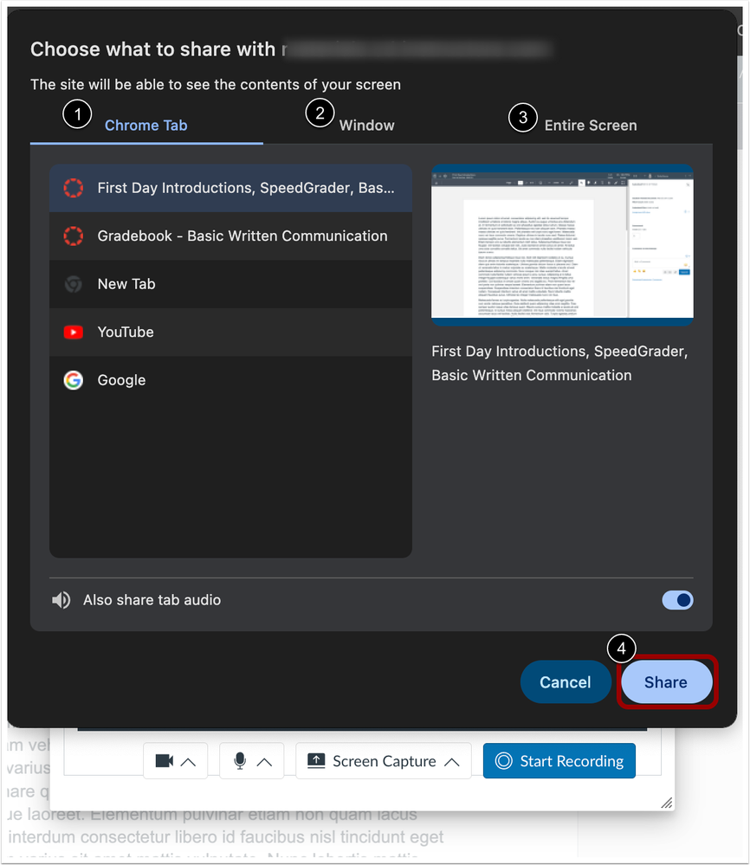Viewport: 750px width, 865px height.
Task: Select the Chrome Tab tab
Action: (x=145, y=126)
